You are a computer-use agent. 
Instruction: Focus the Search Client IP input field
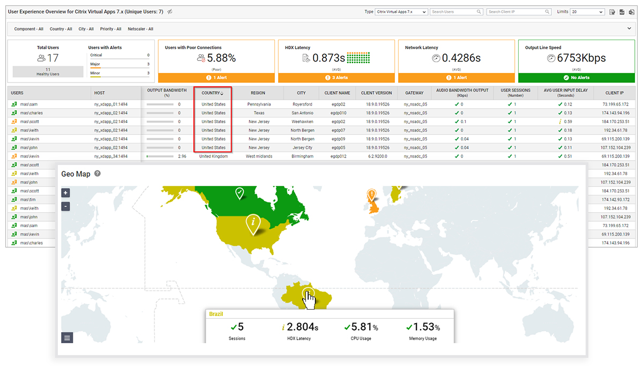pyautogui.click(x=519, y=12)
